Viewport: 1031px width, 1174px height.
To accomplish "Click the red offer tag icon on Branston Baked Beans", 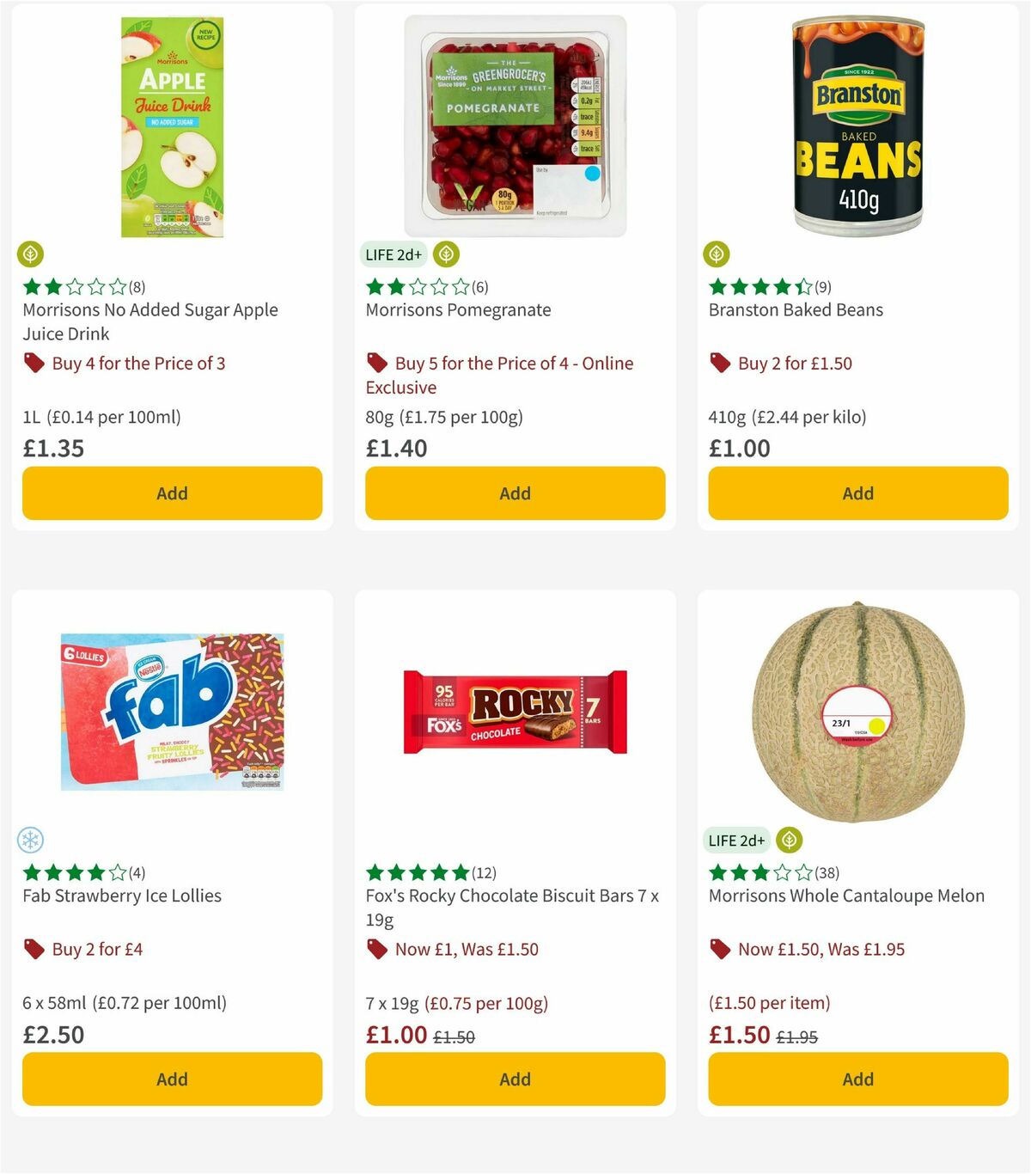I will 720,363.
